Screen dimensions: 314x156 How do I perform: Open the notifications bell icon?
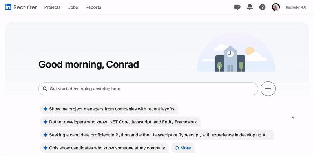pyautogui.click(x=250, y=7)
